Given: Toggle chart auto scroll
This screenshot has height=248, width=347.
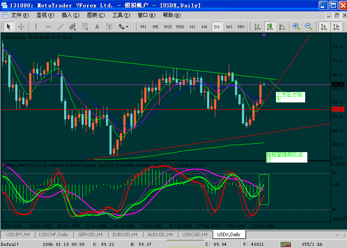Looking at the screenshot, I should [x=324, y=27].
